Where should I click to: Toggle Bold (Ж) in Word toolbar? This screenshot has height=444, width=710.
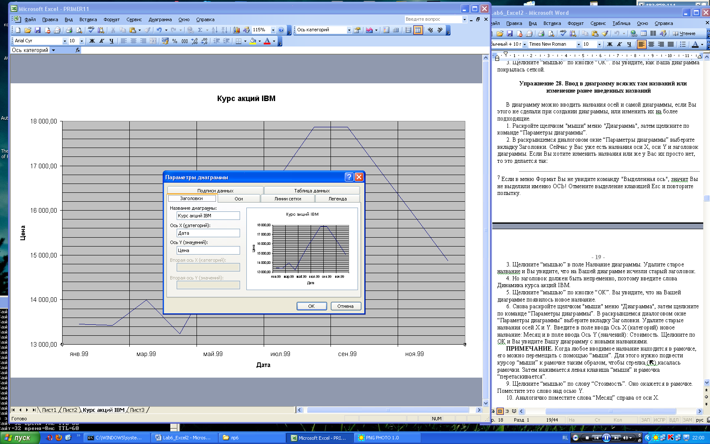609,44
